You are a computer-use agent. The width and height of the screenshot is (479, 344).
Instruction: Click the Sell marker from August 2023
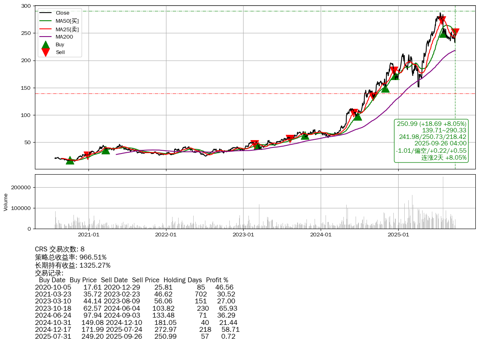pos(290,138)
